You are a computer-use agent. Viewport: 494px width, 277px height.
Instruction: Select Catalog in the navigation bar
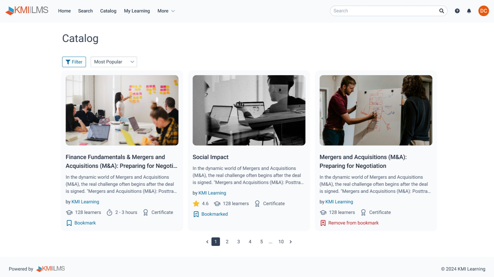click(108, 11)
